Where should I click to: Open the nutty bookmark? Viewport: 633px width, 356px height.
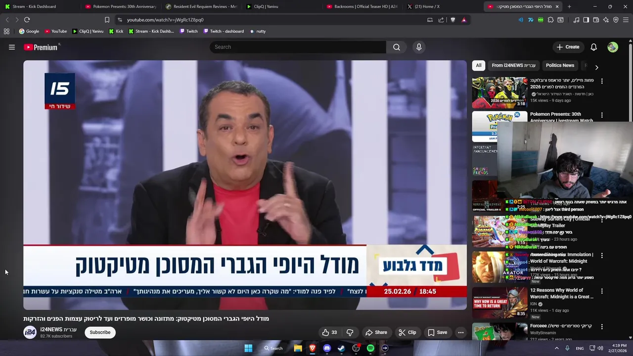258,31
